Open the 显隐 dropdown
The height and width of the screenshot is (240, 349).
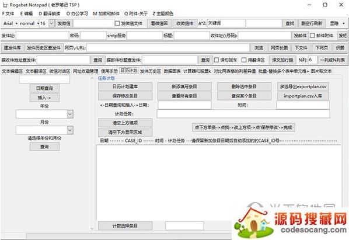click(337, 23)
